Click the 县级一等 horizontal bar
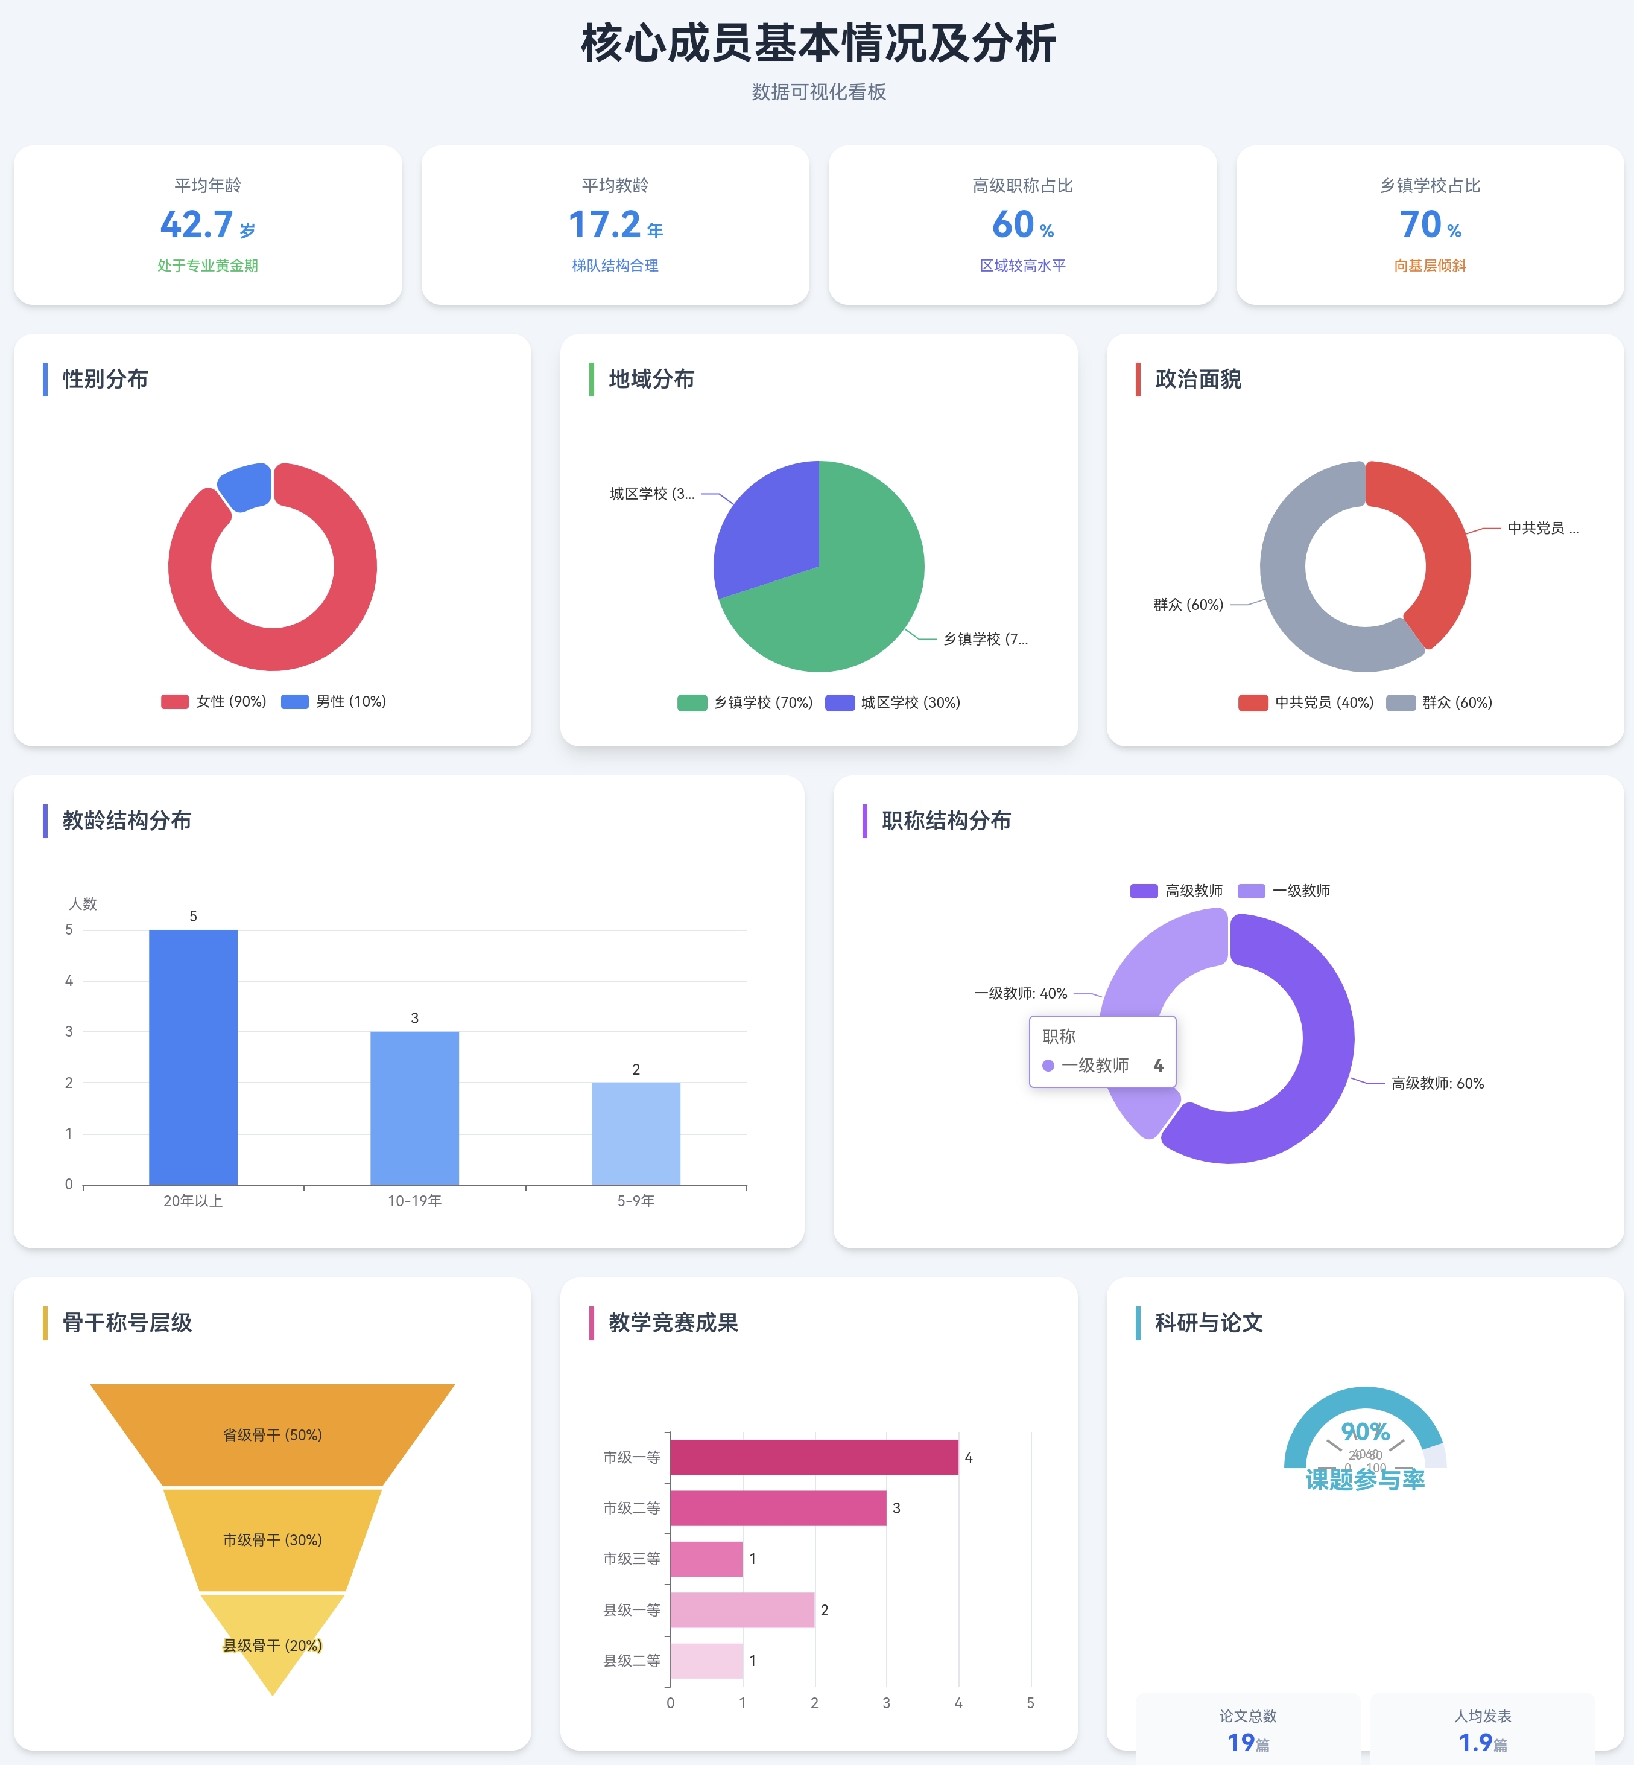 742,1610
